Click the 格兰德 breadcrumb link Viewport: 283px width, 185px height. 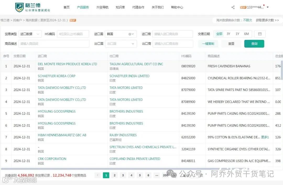(5, 20)
